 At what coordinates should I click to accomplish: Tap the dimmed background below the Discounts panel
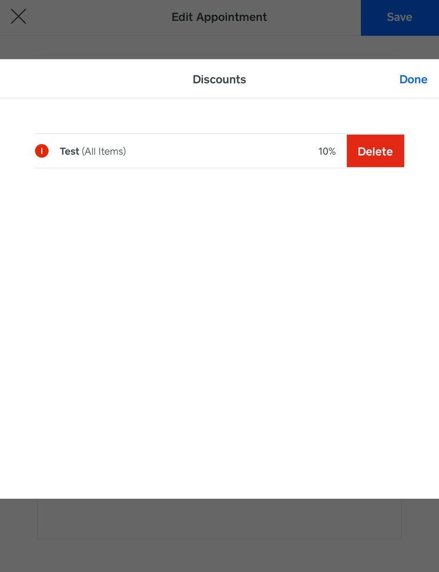tap(219, 555)
